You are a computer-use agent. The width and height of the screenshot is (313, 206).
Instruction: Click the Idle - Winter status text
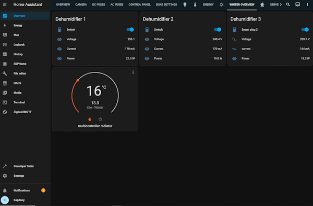pos(95,107)
